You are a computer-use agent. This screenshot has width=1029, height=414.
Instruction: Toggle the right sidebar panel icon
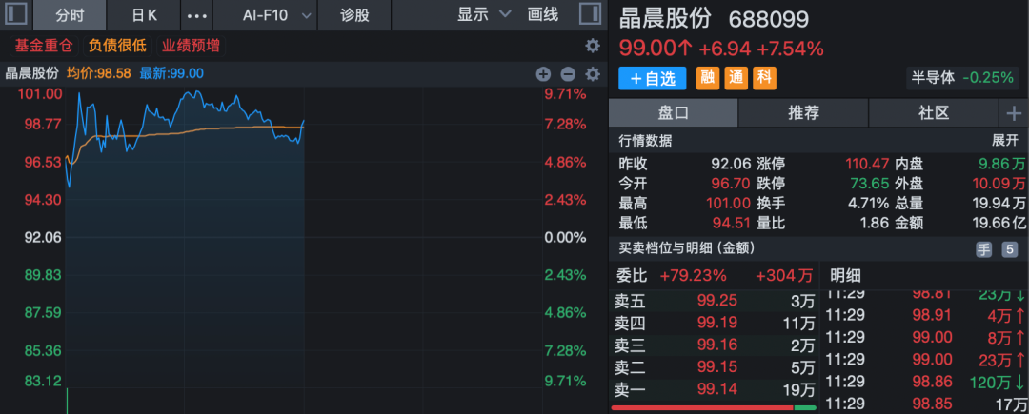tap(590, 13)
